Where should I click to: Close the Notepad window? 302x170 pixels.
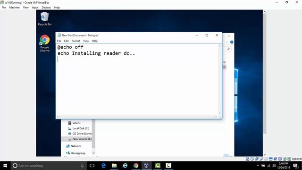(x=217, y=35)
